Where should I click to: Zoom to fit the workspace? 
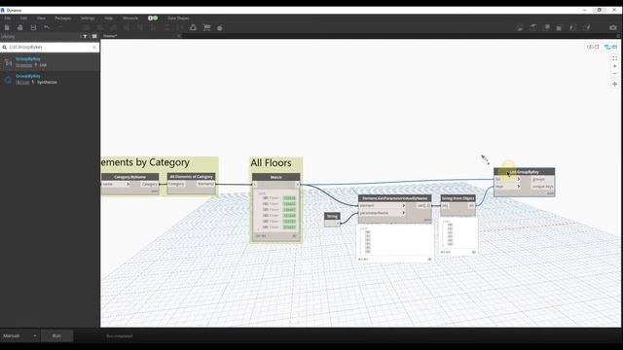coord(614,58)
